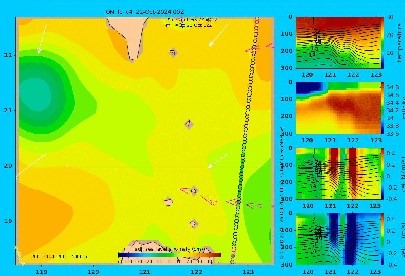
Task: Click the southernmost small island near 19°N
Action: (194, 224)
